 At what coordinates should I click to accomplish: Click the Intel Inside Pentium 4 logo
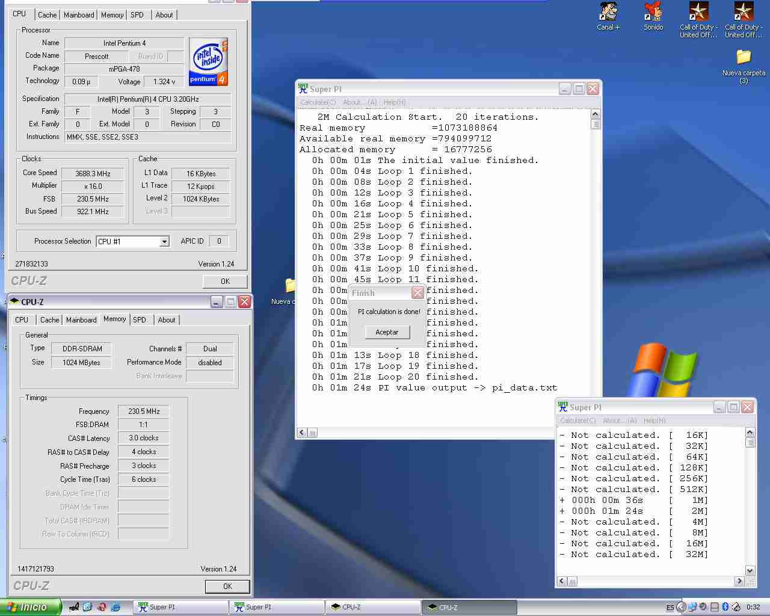click(x=208, y=61)
